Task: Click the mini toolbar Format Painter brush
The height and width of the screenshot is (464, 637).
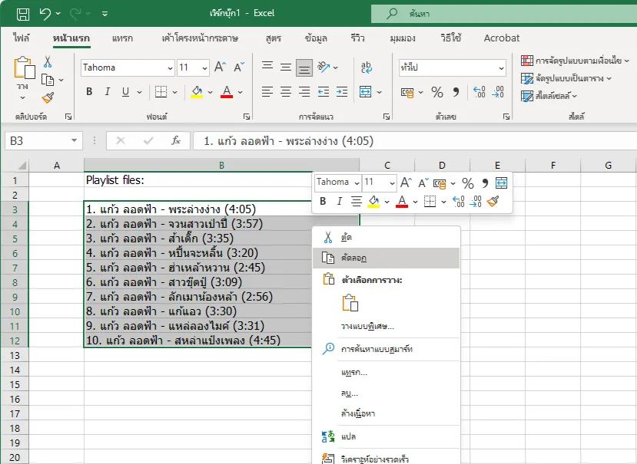Action: pyautogui.click(x=493, y=201)
